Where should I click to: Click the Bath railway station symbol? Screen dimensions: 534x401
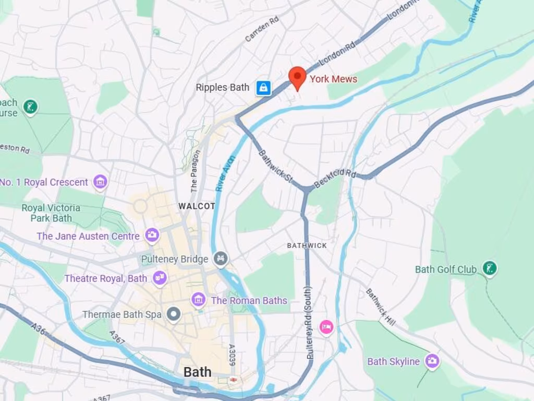tap(233, 380)
